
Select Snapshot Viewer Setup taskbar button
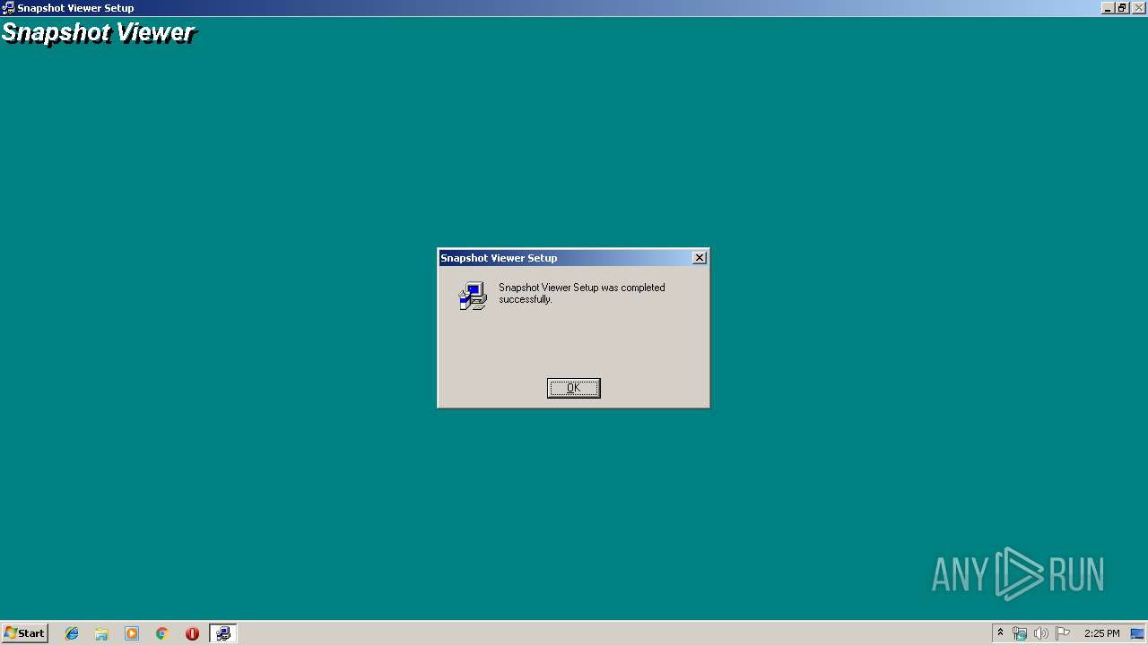[223, 633]
